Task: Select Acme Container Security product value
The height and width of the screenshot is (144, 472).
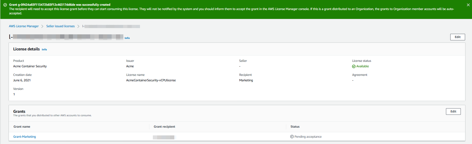Action: tap(30, 66)
